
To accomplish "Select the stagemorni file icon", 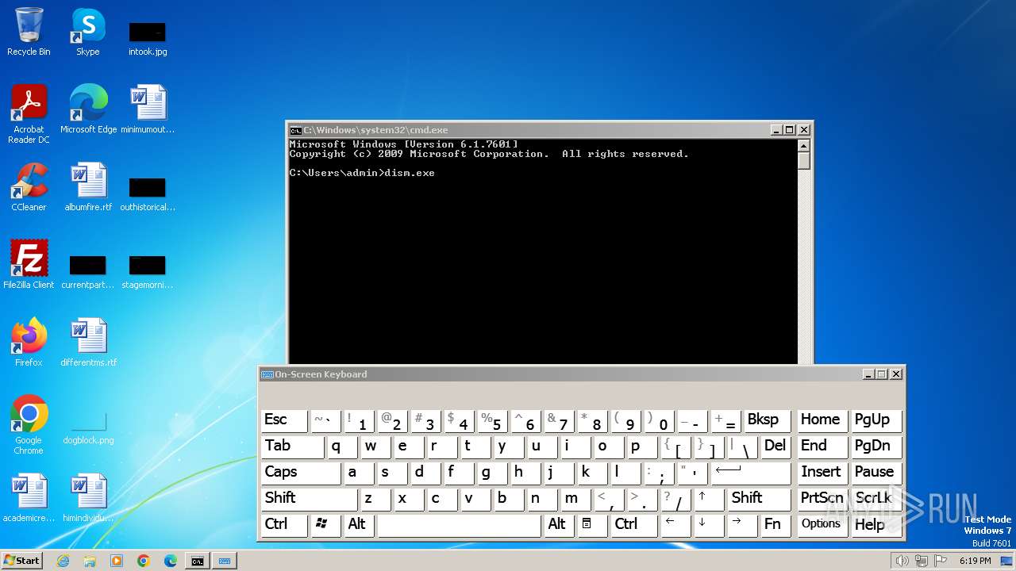I will (148, 271).
